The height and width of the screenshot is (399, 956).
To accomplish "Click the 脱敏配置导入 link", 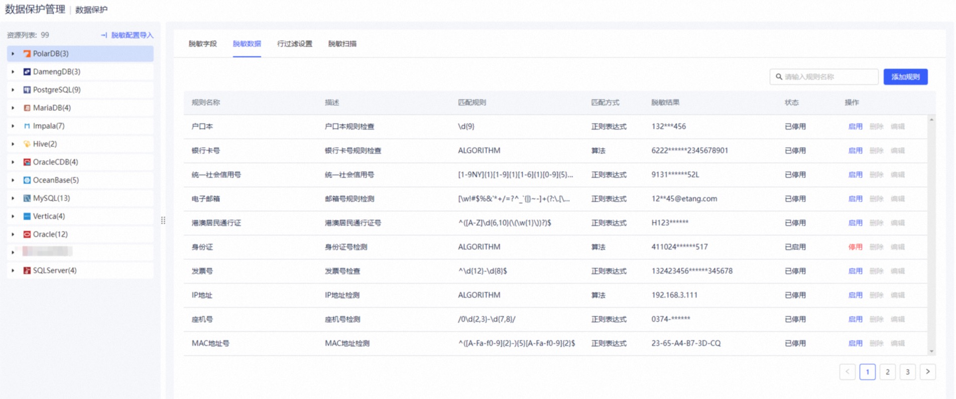I will point(132,35).
